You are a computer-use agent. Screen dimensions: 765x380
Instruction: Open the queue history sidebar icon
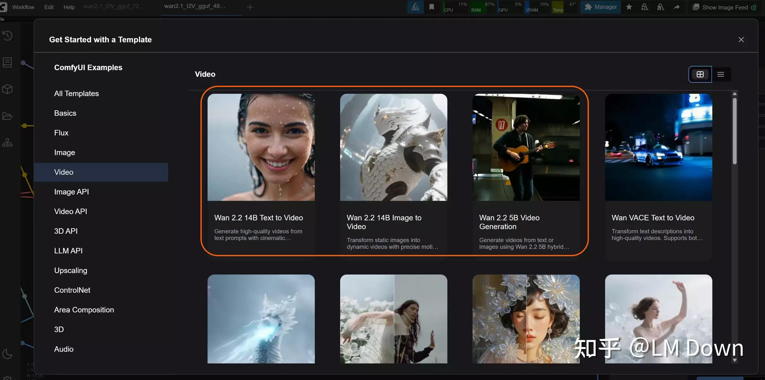click(7, 35)
